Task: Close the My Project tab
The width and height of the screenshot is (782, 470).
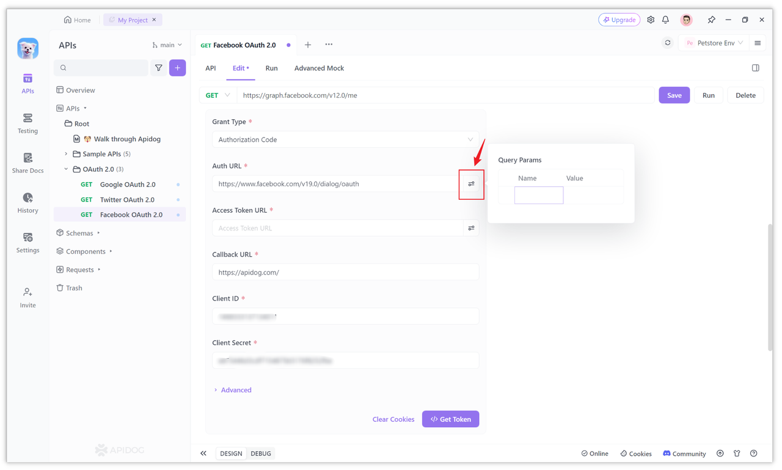Action: click(x=154, y=20)
